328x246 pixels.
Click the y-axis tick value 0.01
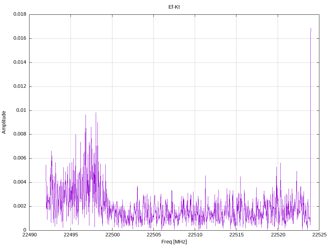tap(21, 110)
